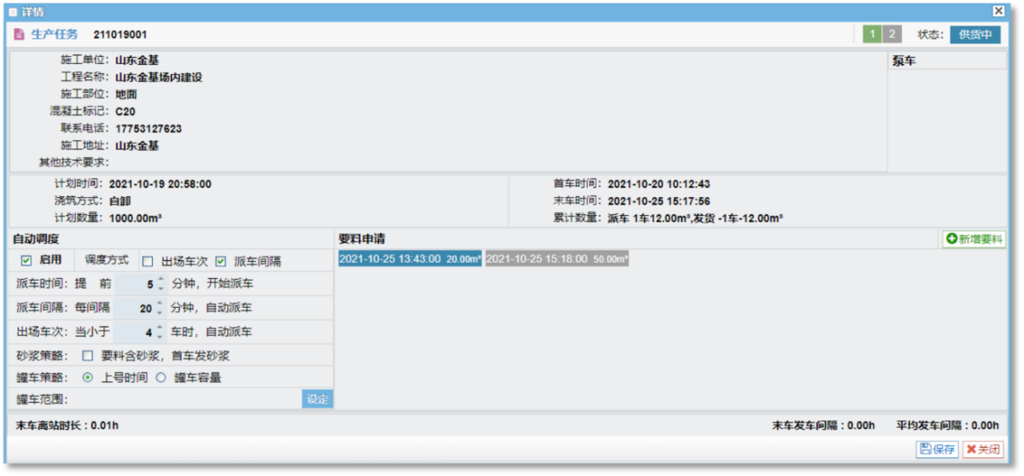Screen dimensions: 1024x476
Task: Uncheck the 派车间隔 checkbox
Action: click(221, 261)
